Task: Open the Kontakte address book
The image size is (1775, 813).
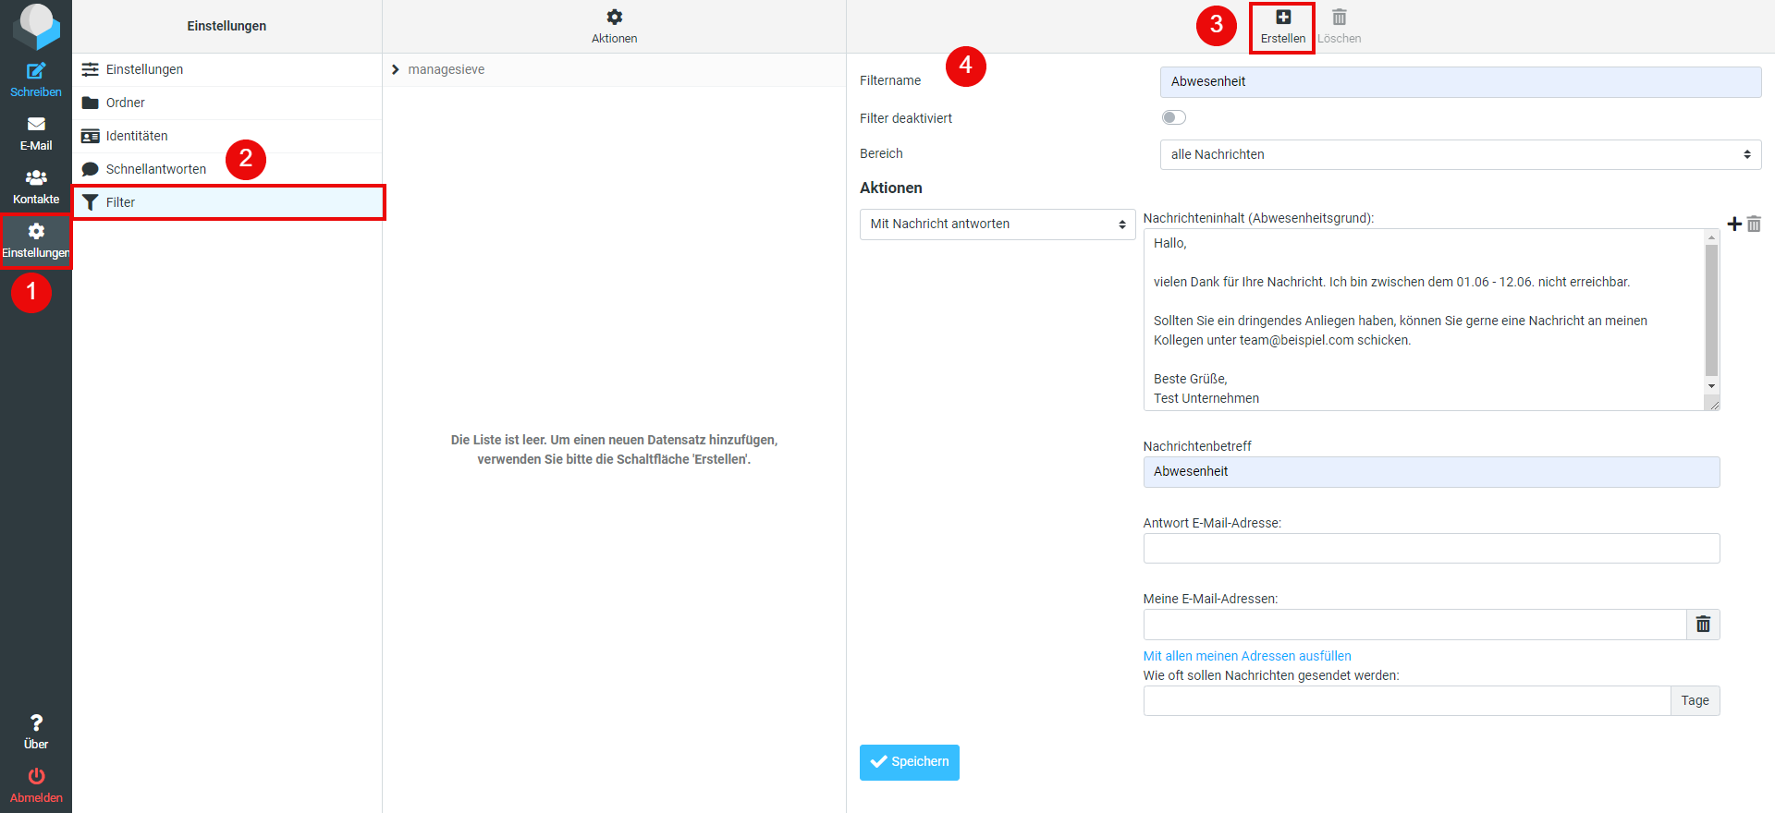Action: pyautogui.click(x=36, y=179)
